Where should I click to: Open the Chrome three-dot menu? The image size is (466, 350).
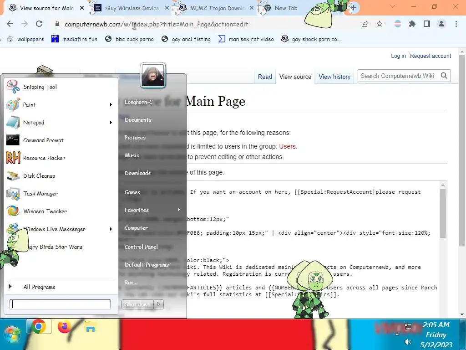click(x=456, y=24)
